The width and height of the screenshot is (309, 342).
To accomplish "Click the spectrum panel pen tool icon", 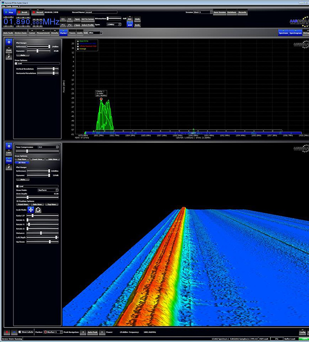I will point(9,57).
